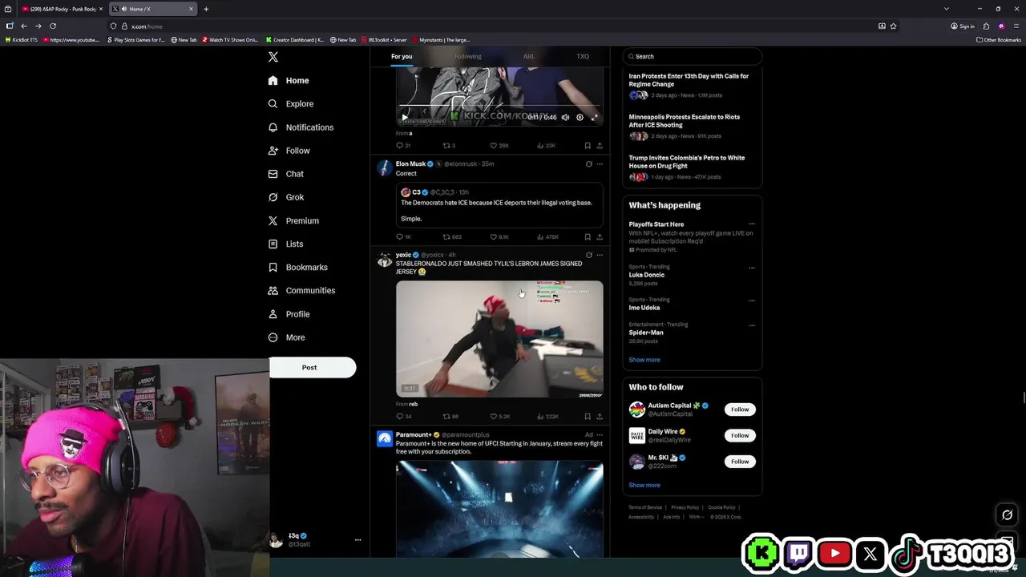Viewport: 1026px width, 577px height.
Task: Play the top Kick video
Action: (405, 117)
